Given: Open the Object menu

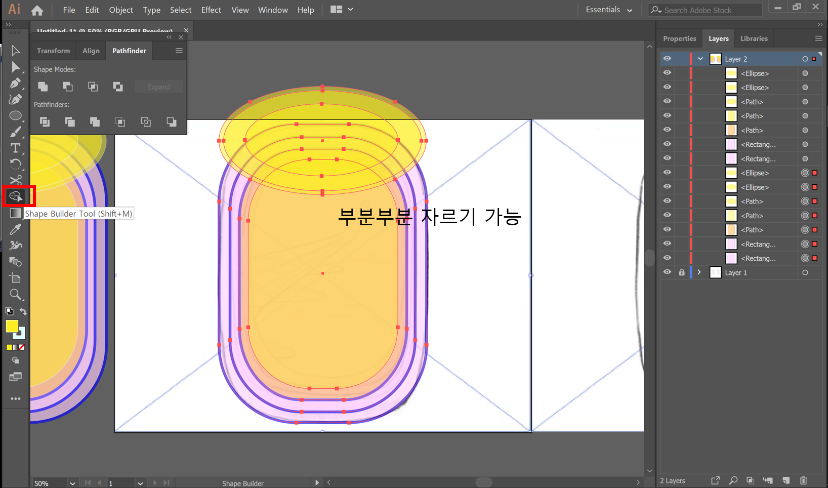Looking at the screenshot, I should coord(121,10).
